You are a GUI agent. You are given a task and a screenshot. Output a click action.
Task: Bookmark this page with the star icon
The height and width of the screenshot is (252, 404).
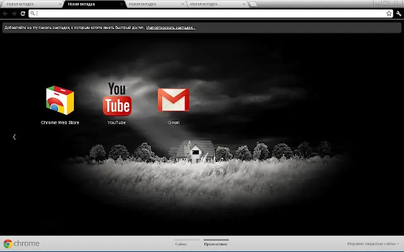click(x=389, y=13)
